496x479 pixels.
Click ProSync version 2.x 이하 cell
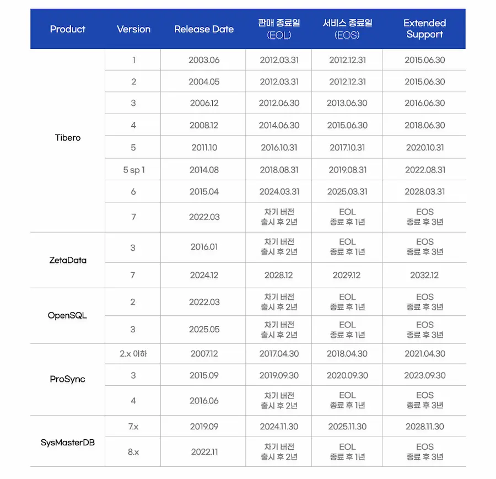point(133,353)
